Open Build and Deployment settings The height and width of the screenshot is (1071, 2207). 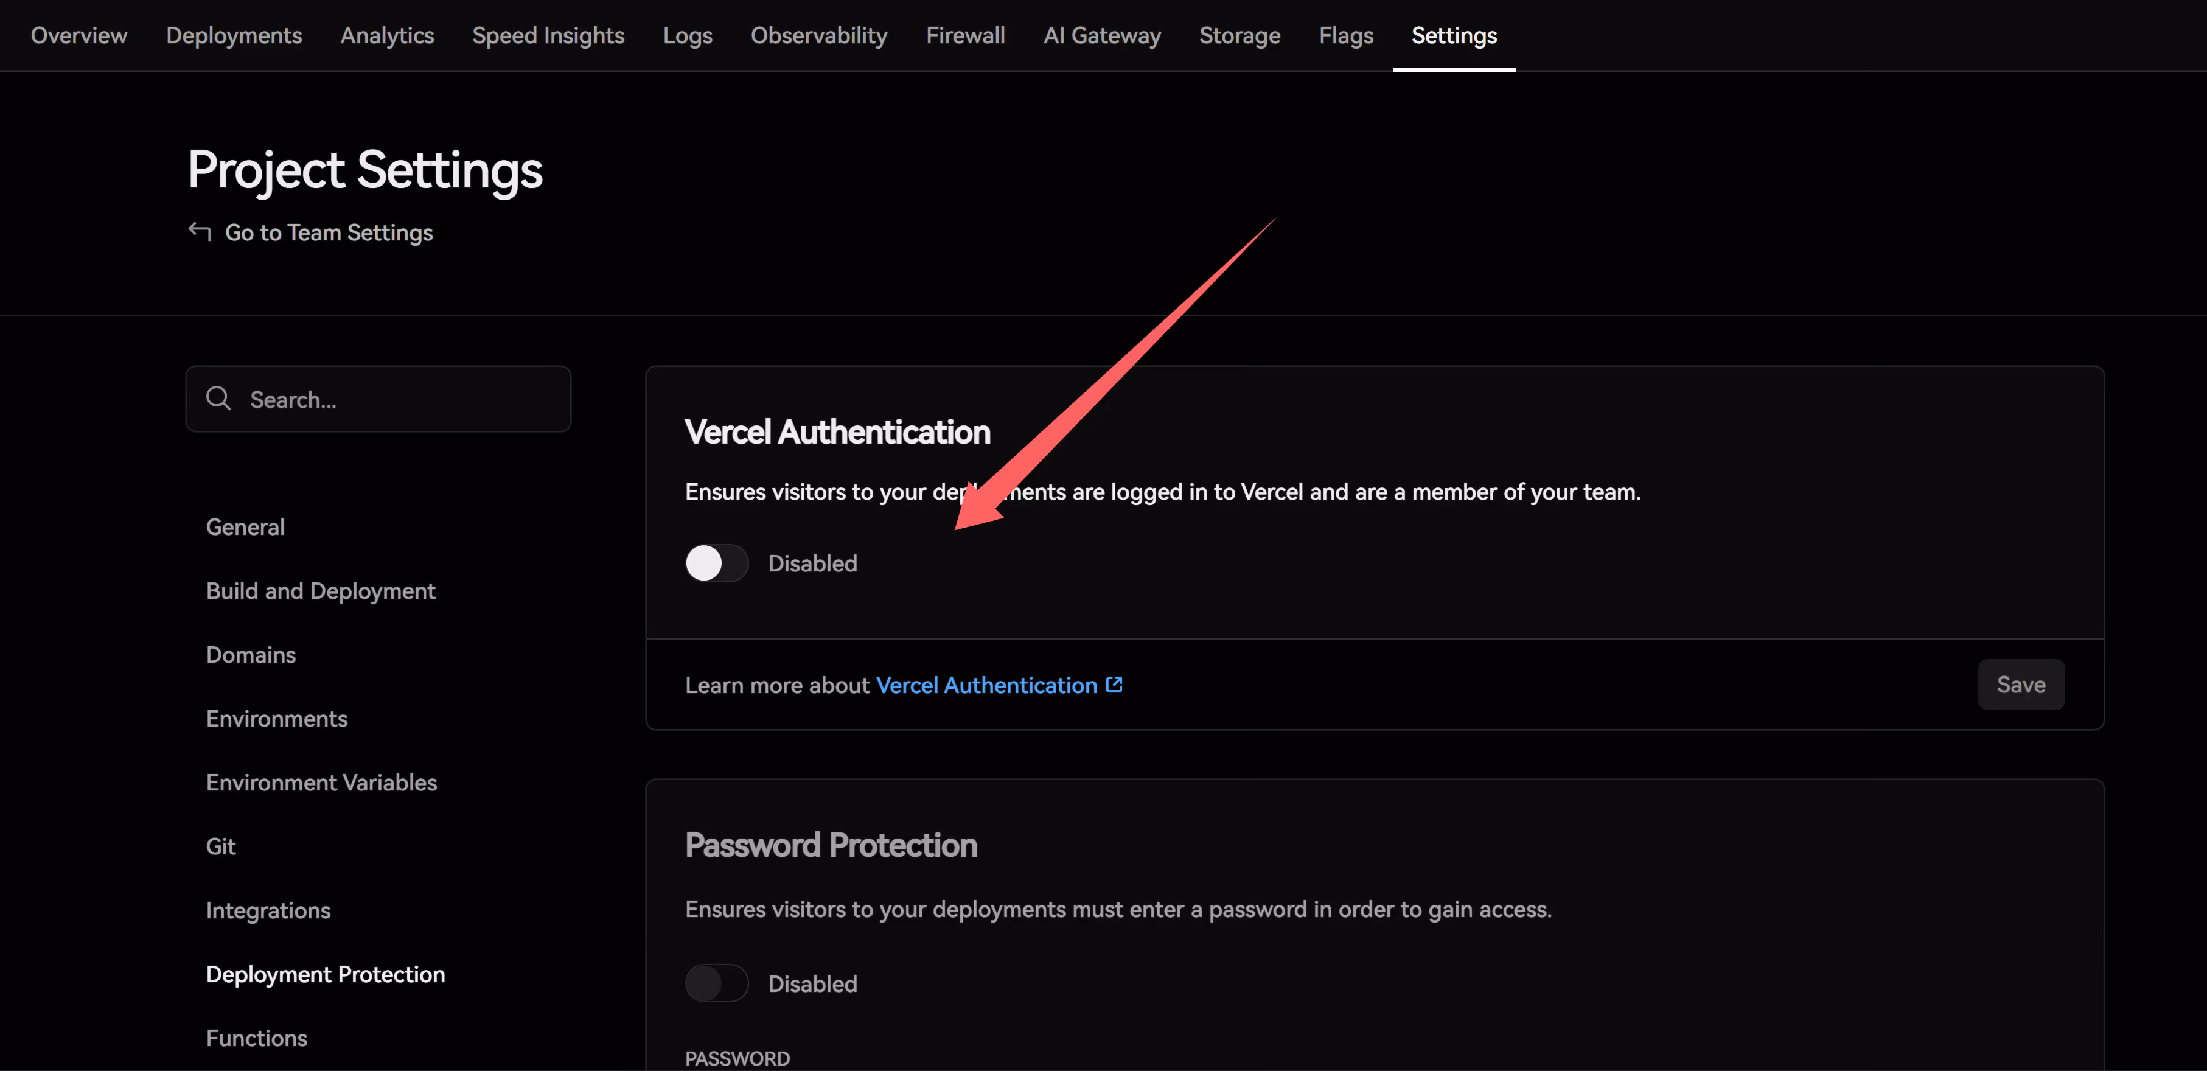[x=321, y=591]
